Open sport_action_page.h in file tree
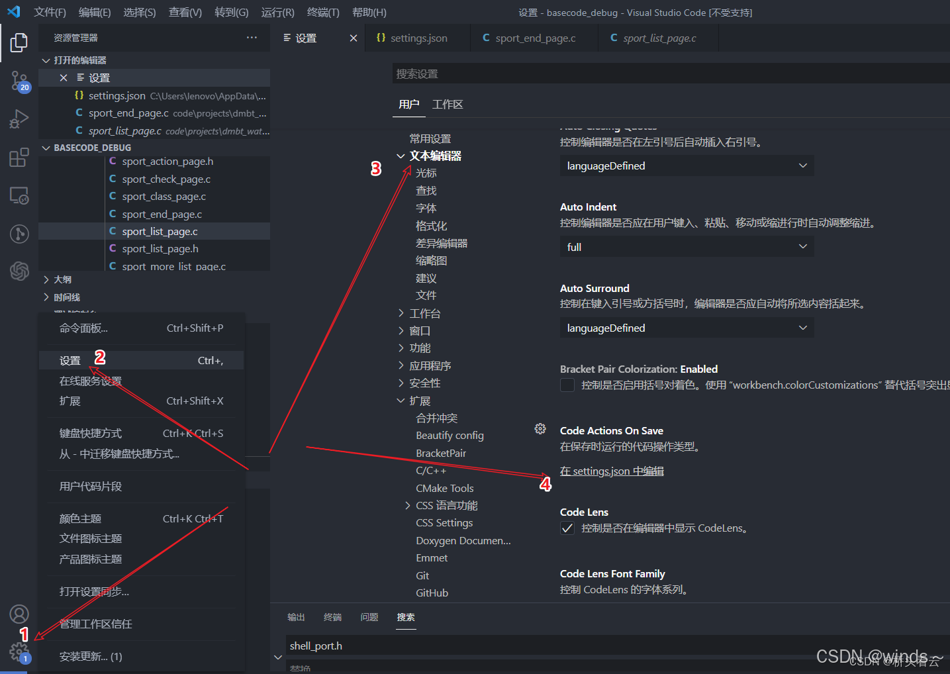This screenshot has height=674, width=950. 167,162
